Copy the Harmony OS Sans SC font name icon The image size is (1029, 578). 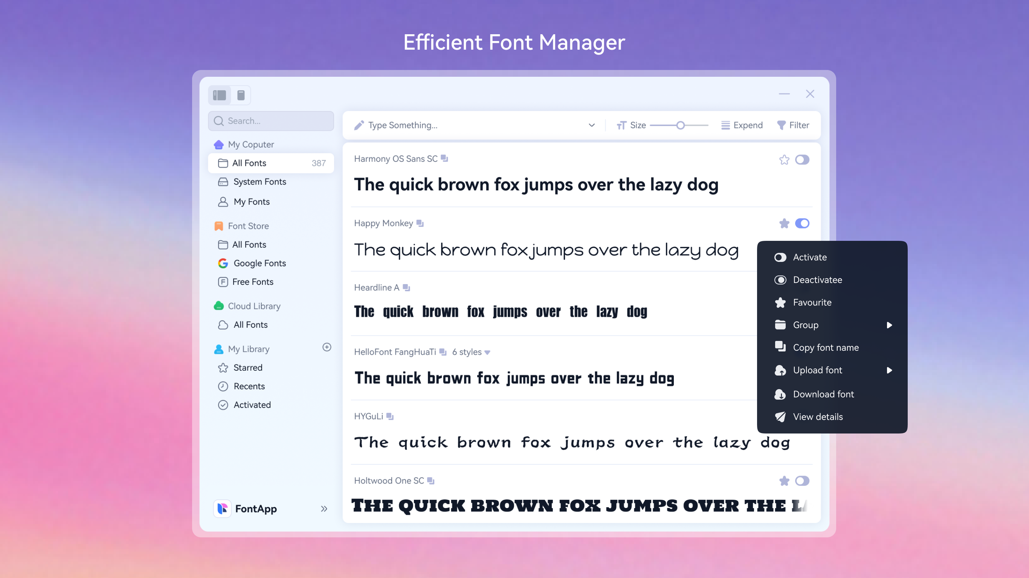click(444, 158)
